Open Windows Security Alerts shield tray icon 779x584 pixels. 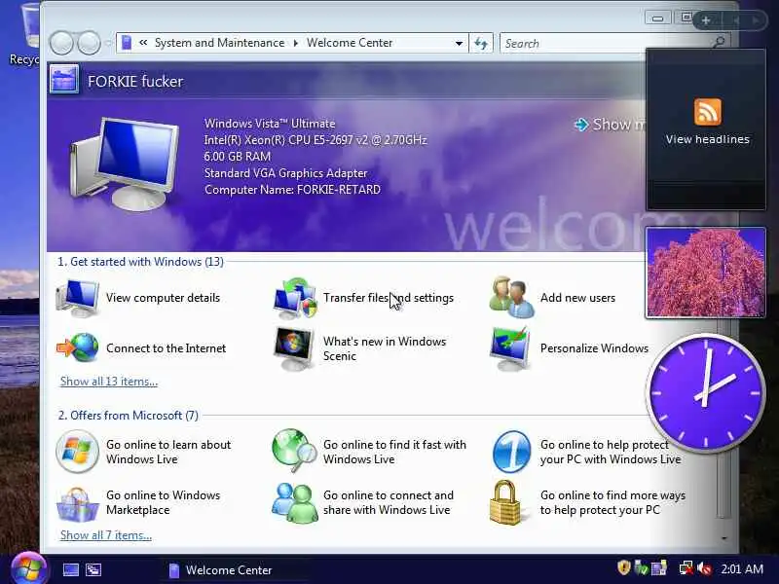coord(624,567)
